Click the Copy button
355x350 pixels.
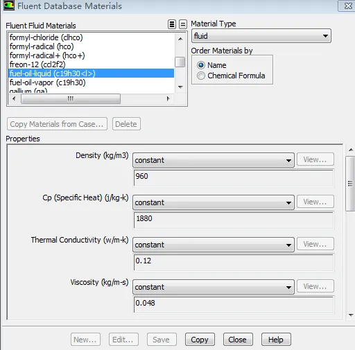(200, 340)
